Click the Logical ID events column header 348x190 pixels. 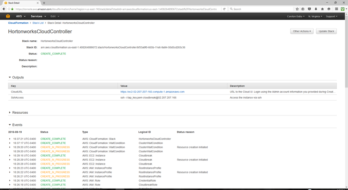[144, 132]
